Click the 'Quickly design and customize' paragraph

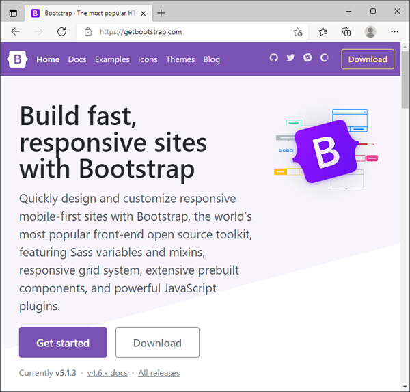point(136,252)
